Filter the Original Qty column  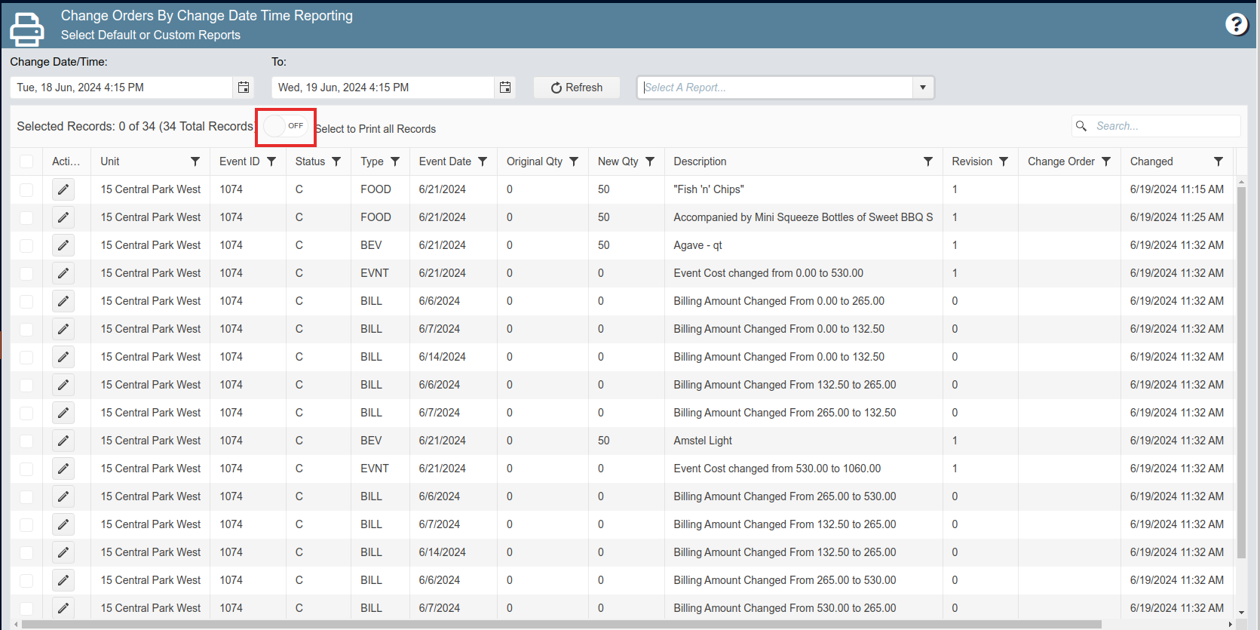coord(574,161)
